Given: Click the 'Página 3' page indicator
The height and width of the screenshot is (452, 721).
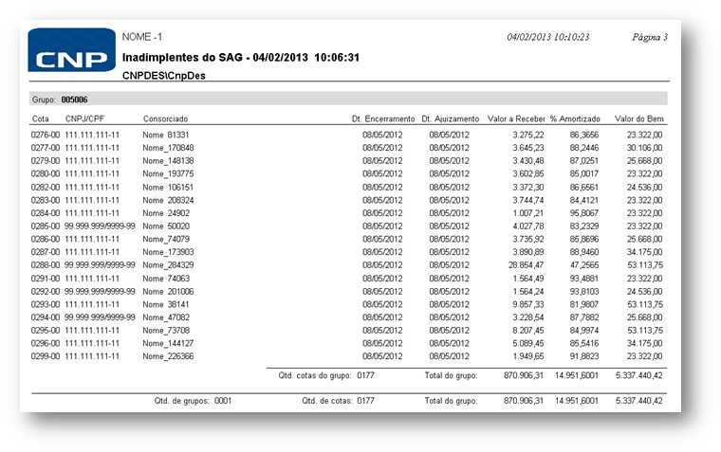Looking at the screenshot, I should (x=650, y=37).
